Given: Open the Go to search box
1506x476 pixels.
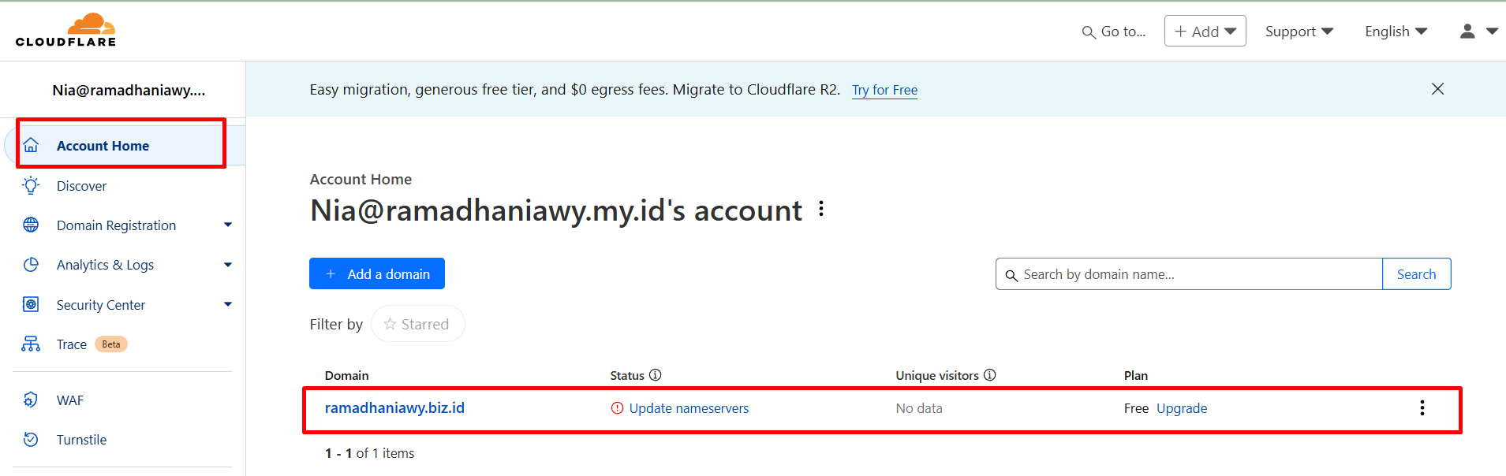Looking at the screenshot, I should [1113, 32].
